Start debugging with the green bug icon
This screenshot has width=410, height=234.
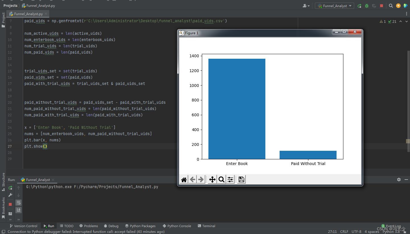(x=367, y=6)
